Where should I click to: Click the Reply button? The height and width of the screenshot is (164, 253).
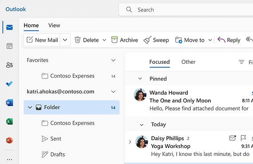[x=229, y=40]
